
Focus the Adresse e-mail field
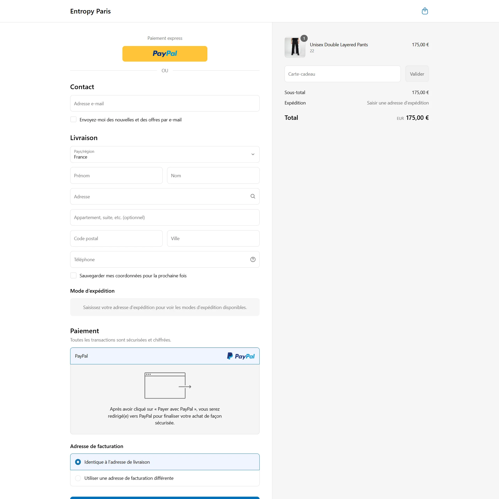click(165, 103)
